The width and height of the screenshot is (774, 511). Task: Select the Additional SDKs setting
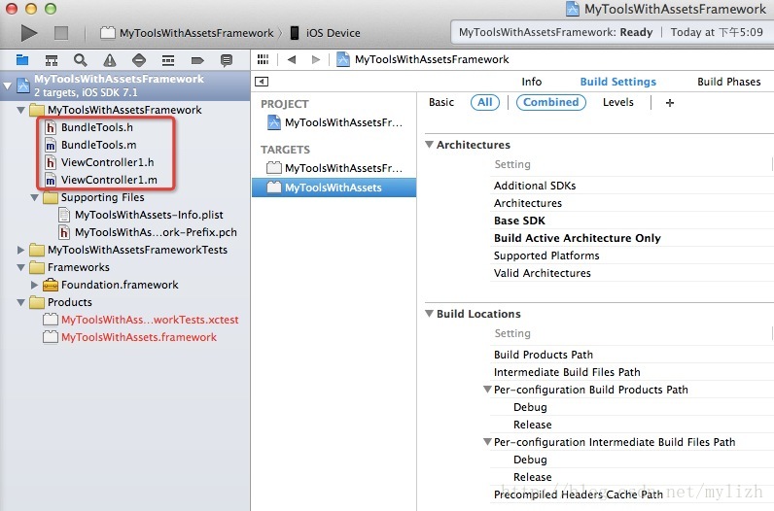(x=535, y=186)
